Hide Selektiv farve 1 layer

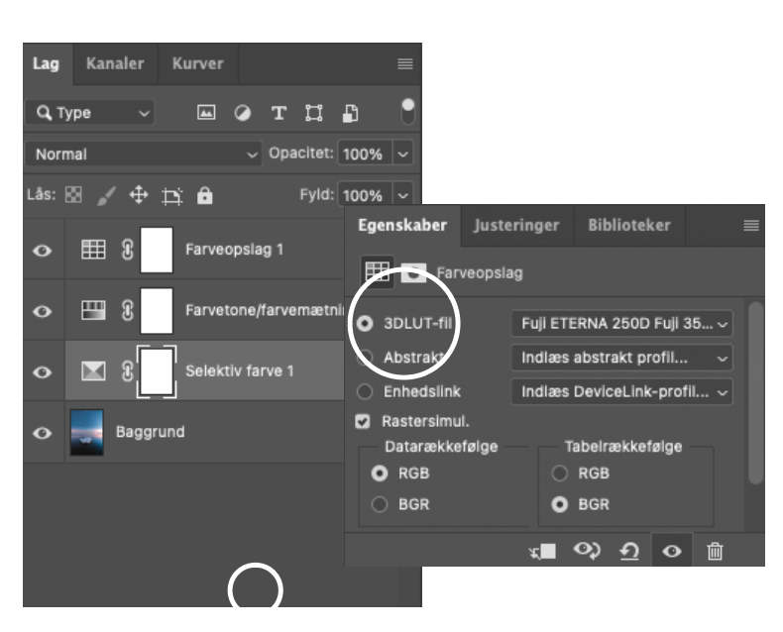[43, 371]
